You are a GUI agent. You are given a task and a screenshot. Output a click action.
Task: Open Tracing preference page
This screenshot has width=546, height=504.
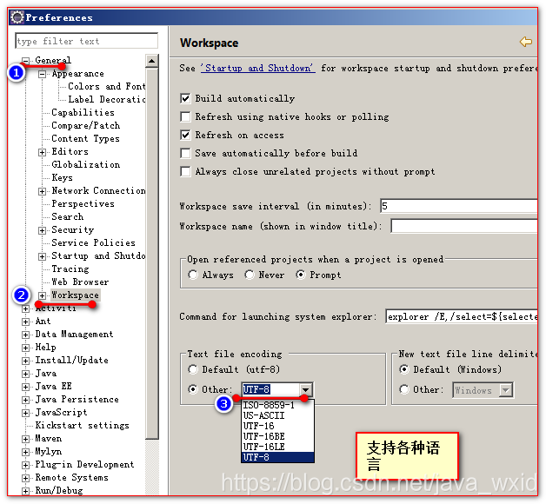coord(70,269)
